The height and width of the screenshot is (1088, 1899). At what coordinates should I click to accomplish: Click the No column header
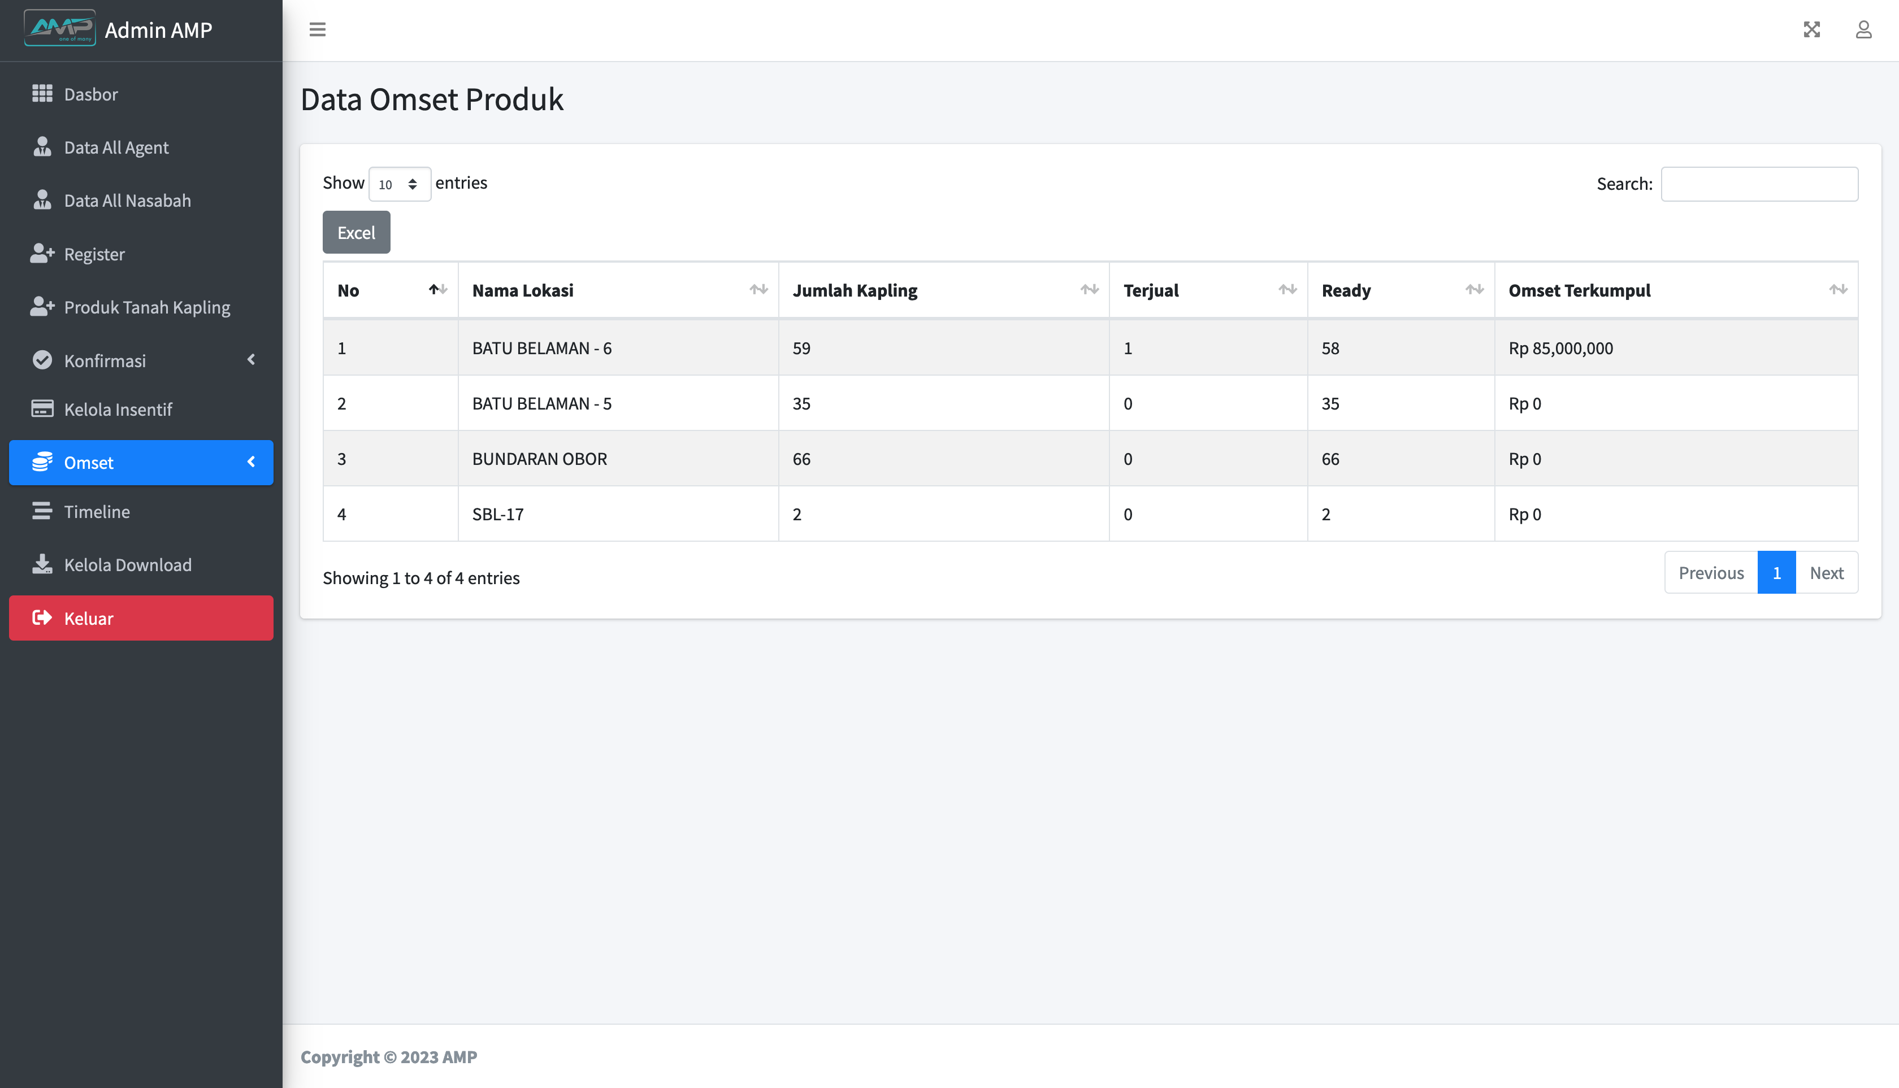pyautogui.click(x=391, y=290)
